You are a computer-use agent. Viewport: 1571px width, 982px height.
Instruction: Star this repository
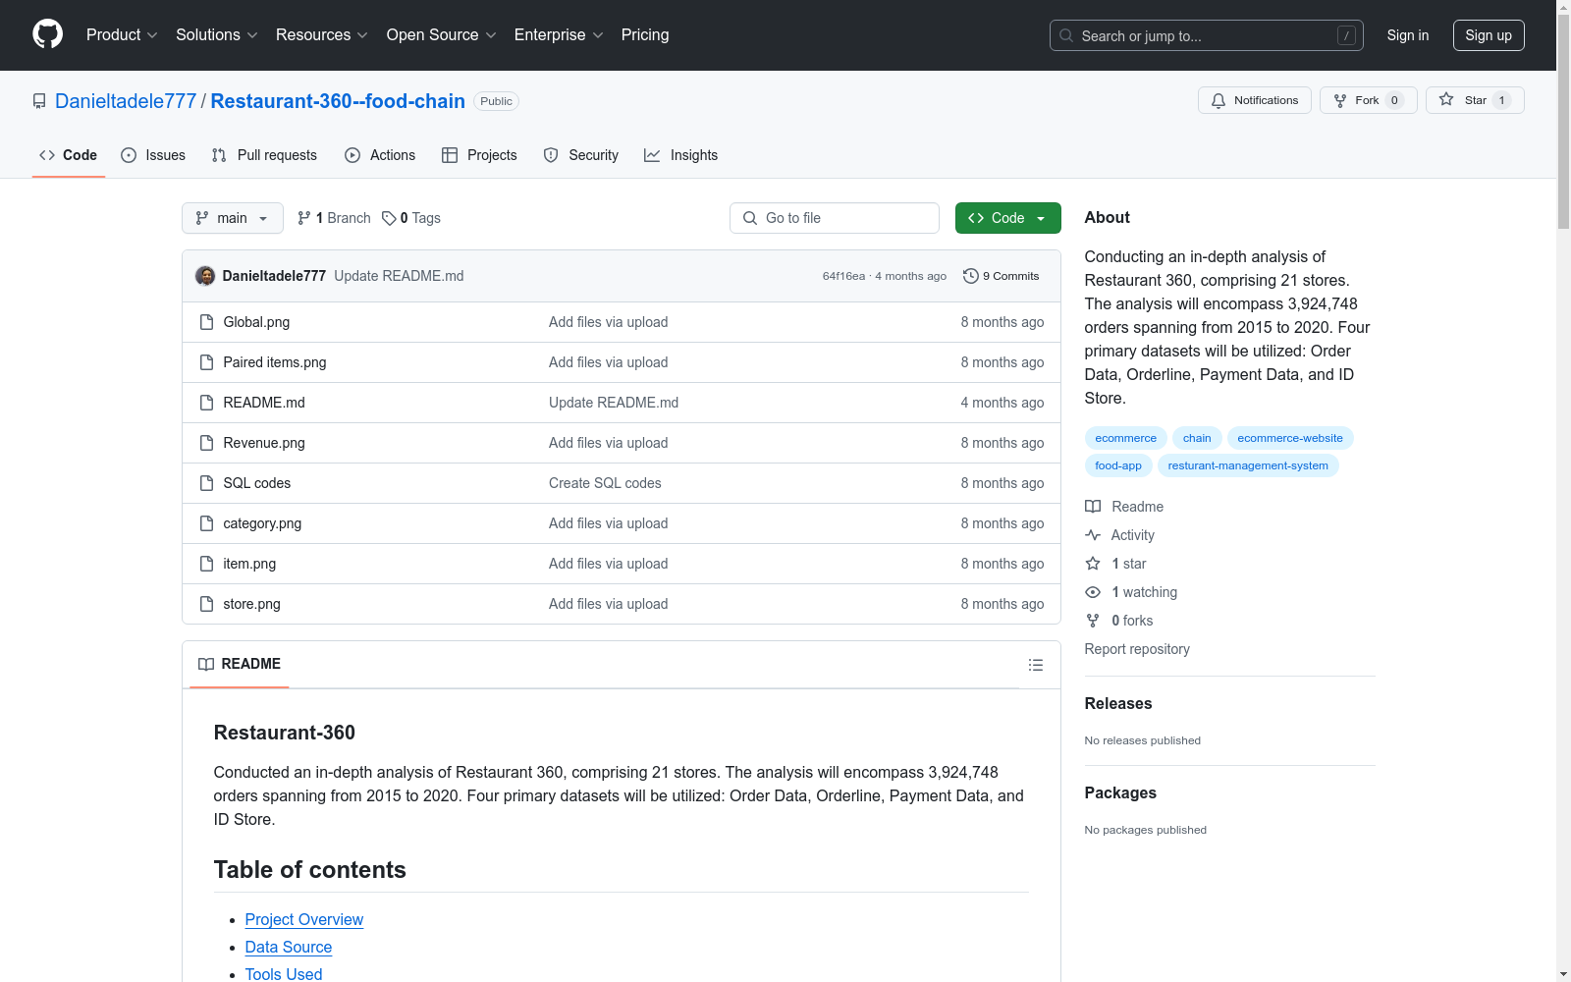point(1463,100)
